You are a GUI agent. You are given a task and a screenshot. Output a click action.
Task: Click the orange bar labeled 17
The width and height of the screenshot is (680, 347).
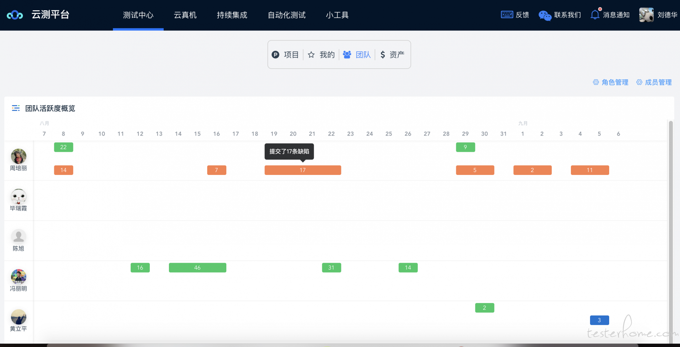(x=302, y=170)
